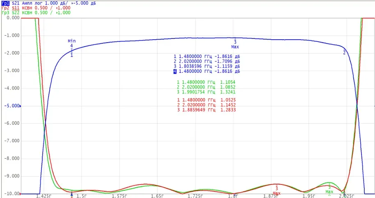Viewport: 375px width, 198px height.
Task: Click the 1.875Г frequency axis label
Action: (x=271, y=196)
